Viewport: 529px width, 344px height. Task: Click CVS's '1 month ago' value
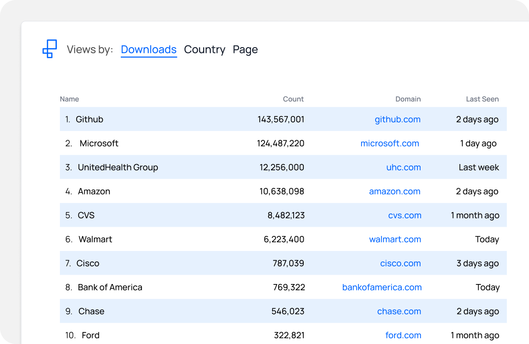pyautogui.click(x=475, y=216)
